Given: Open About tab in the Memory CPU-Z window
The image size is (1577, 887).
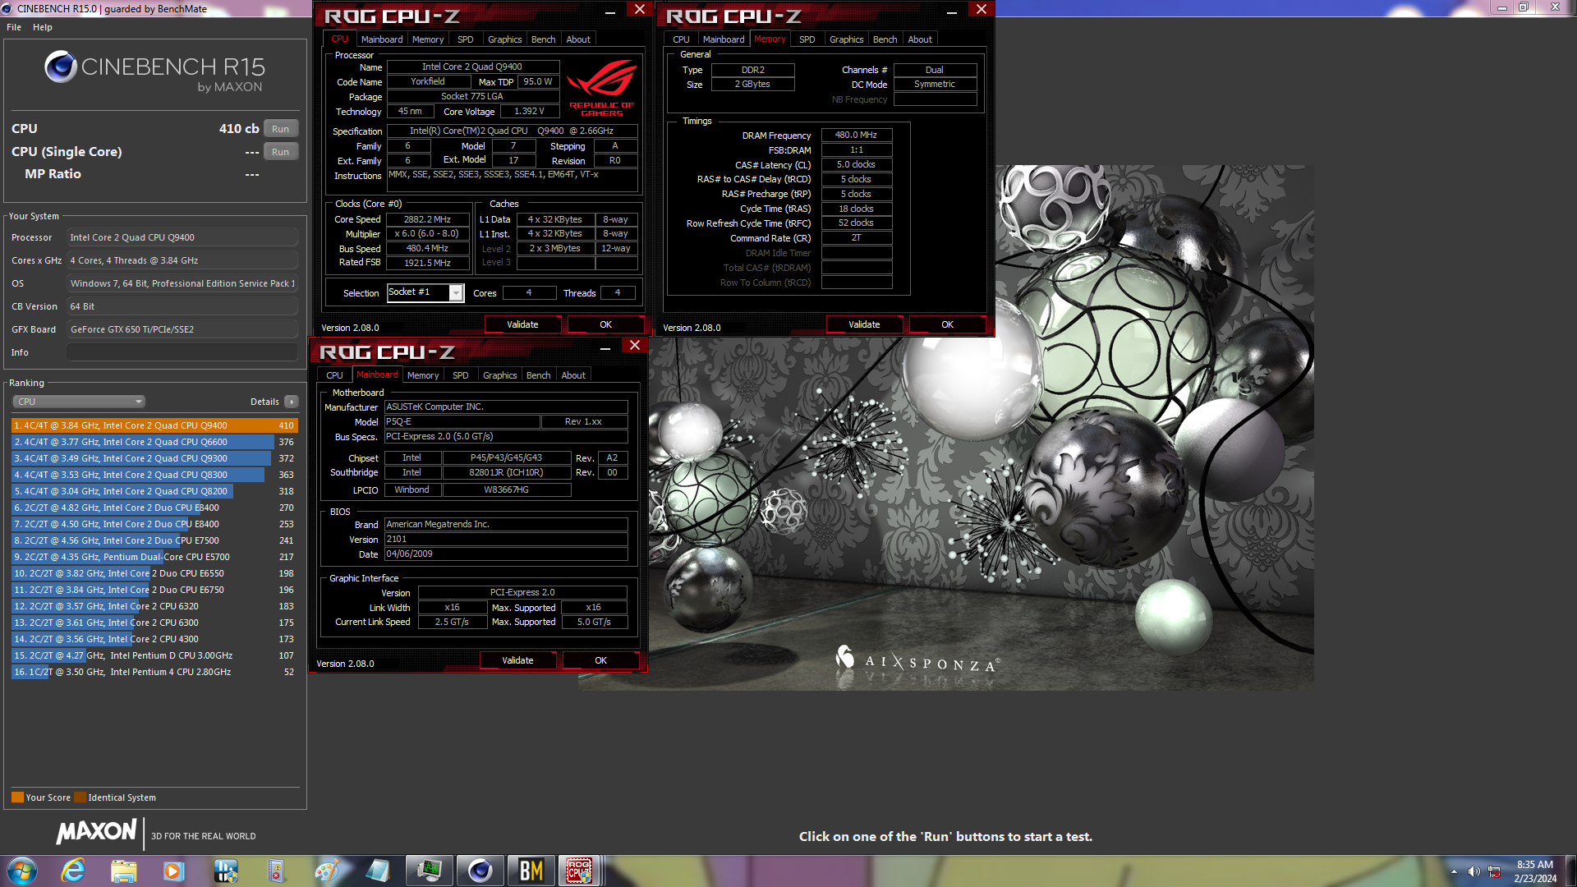Looking at the screenshot, I should [x=920, y=39].
